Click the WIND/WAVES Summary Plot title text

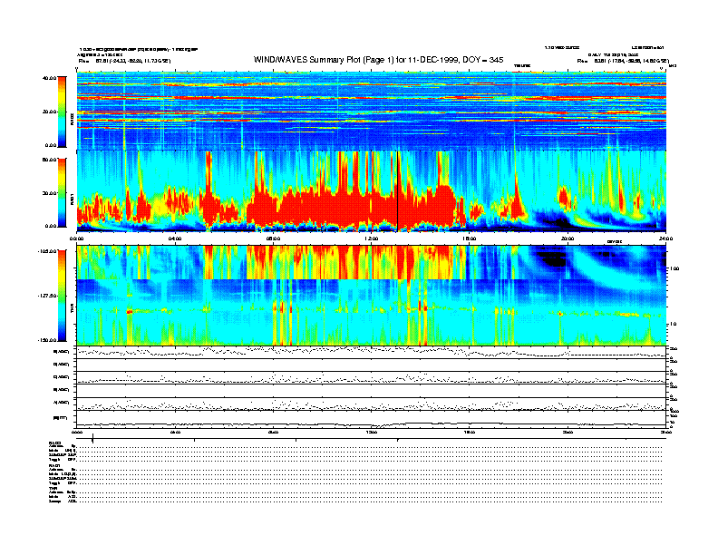378,60
